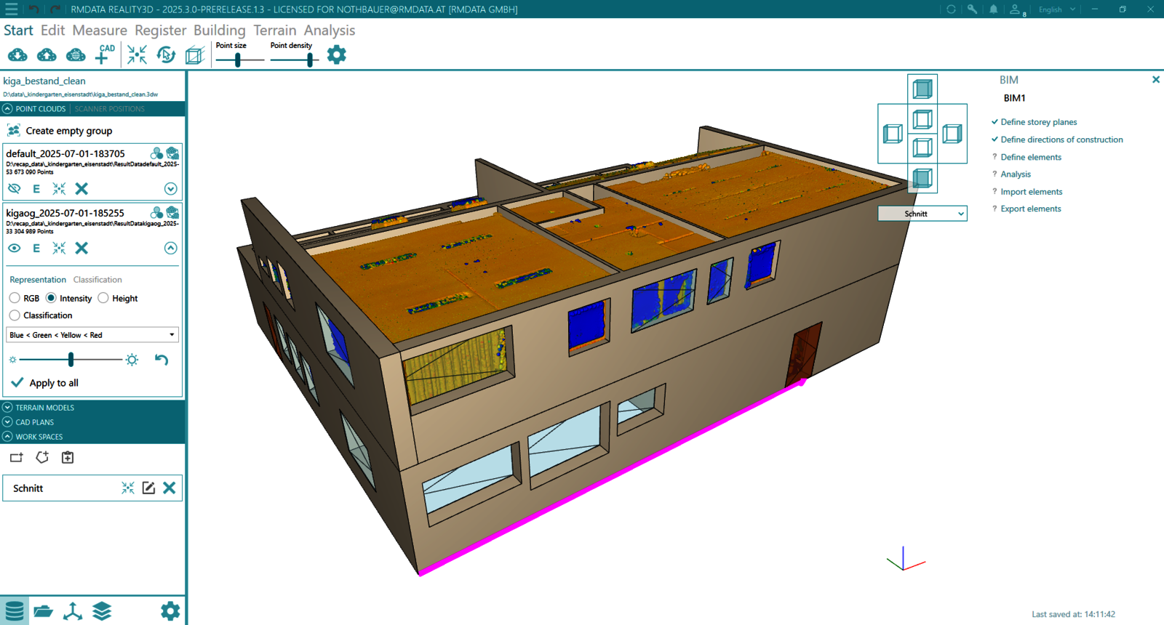The height and width of the screenshot is (625, 1164).
Task: Open the Schnitt dropdown in the viewport
Action: tap(922, 214)
